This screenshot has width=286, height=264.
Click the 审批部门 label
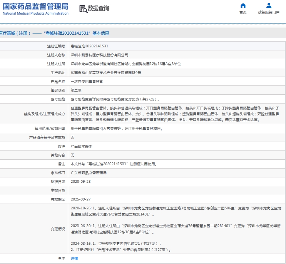tap(58, 173)
